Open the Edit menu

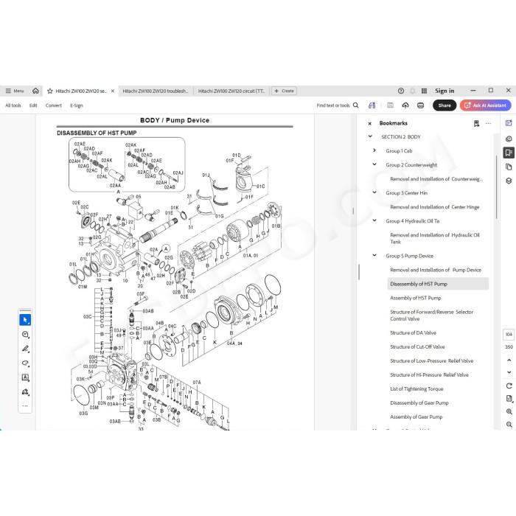(x=33, y=105)
